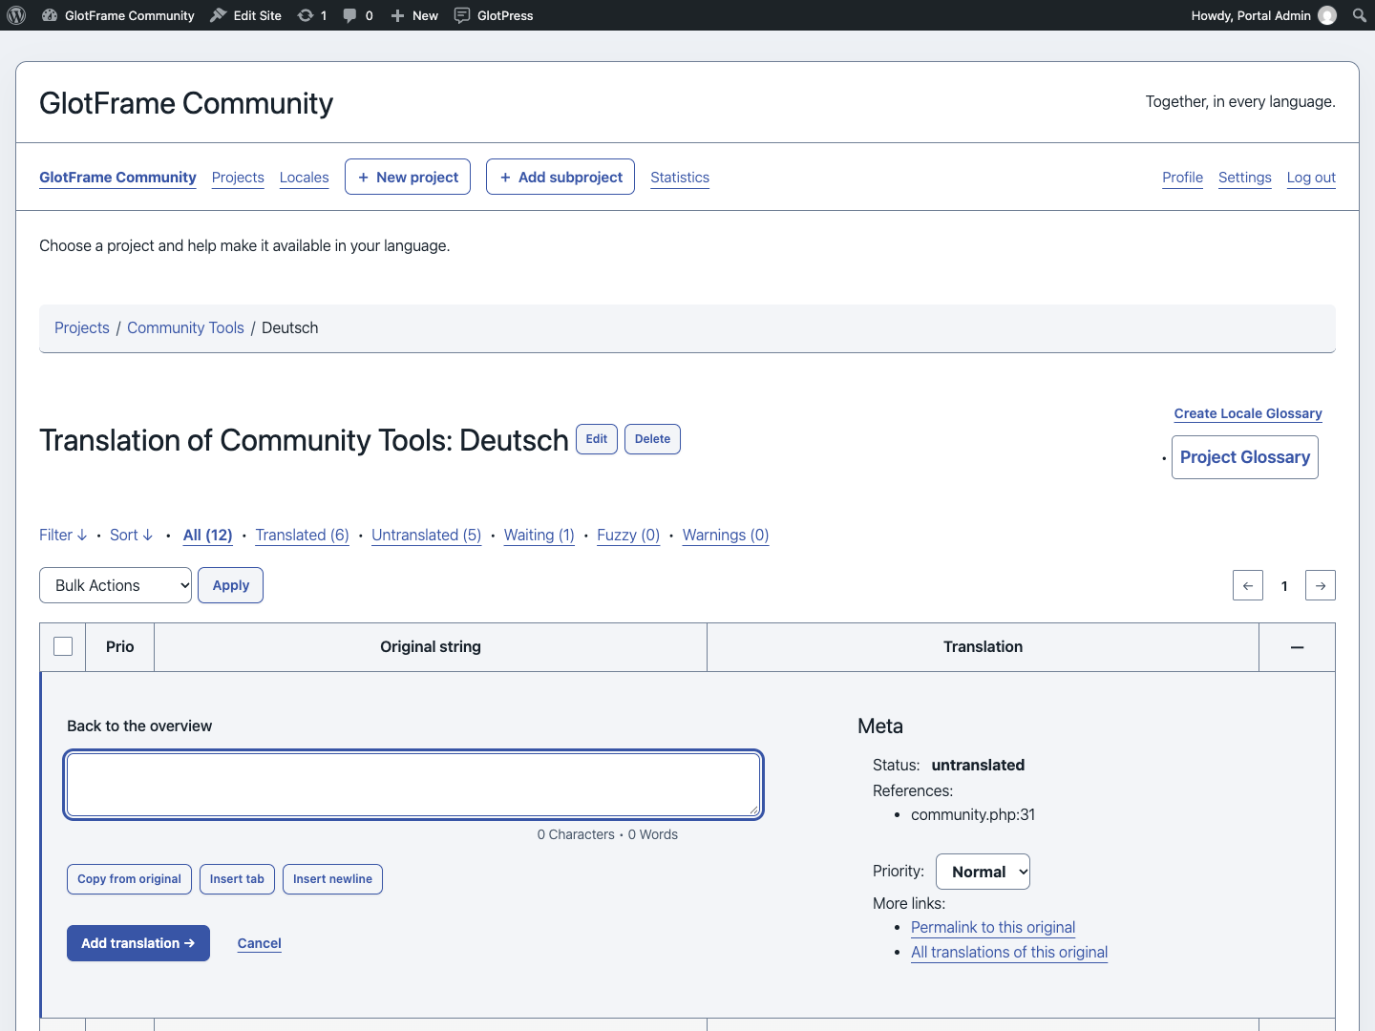The image size is (1375, 1031).
Task: Open the Project Glossary button
Action: (1245, 457)
